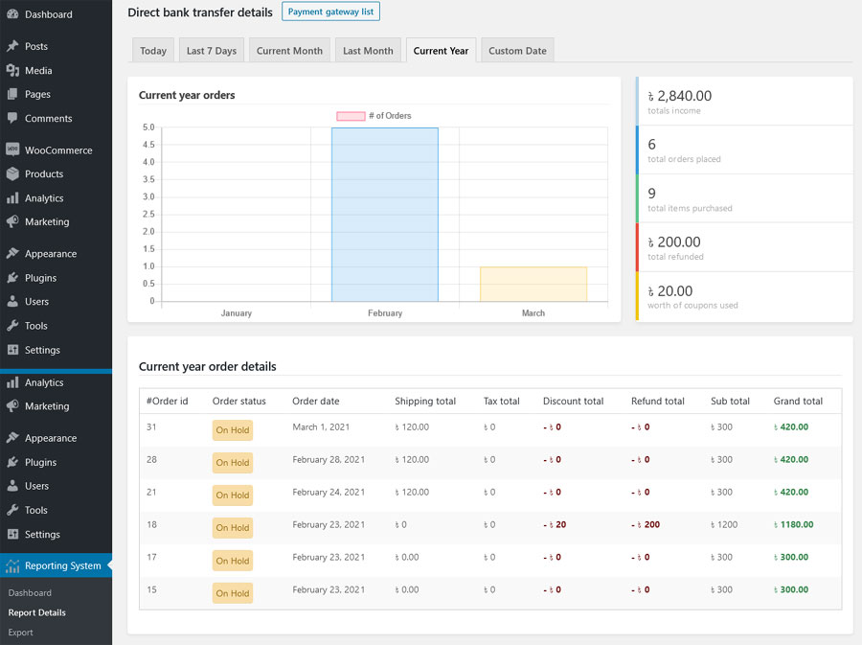Click the Dashboard gauge icon in sidebar

click(x=12, y=14)
